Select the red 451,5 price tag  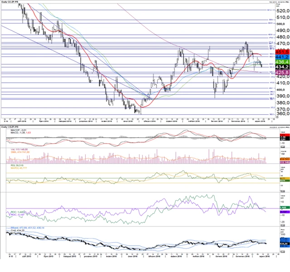(x=282, y=52)
